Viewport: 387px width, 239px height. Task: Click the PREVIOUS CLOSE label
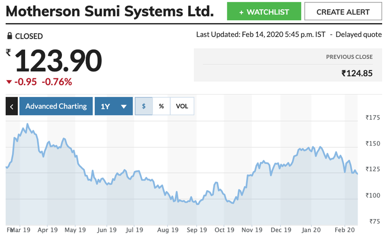pyautogui.click(x=349, y=57)
